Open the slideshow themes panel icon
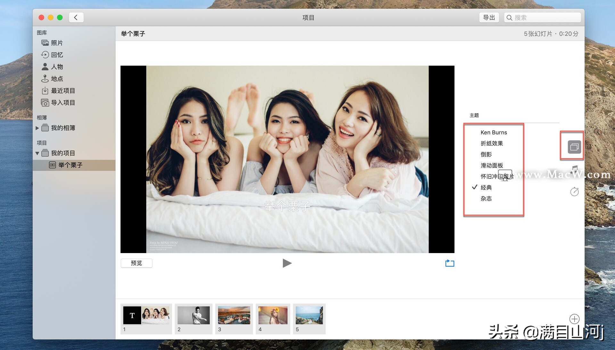The height and width of the screenshot is (350, 615). point(574,147)
